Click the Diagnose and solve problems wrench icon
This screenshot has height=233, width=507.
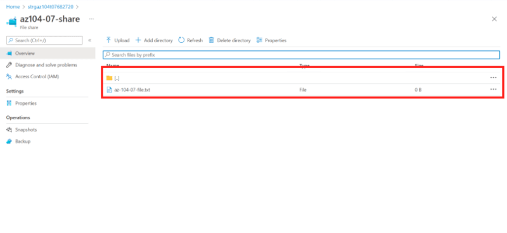coord(9,65)
